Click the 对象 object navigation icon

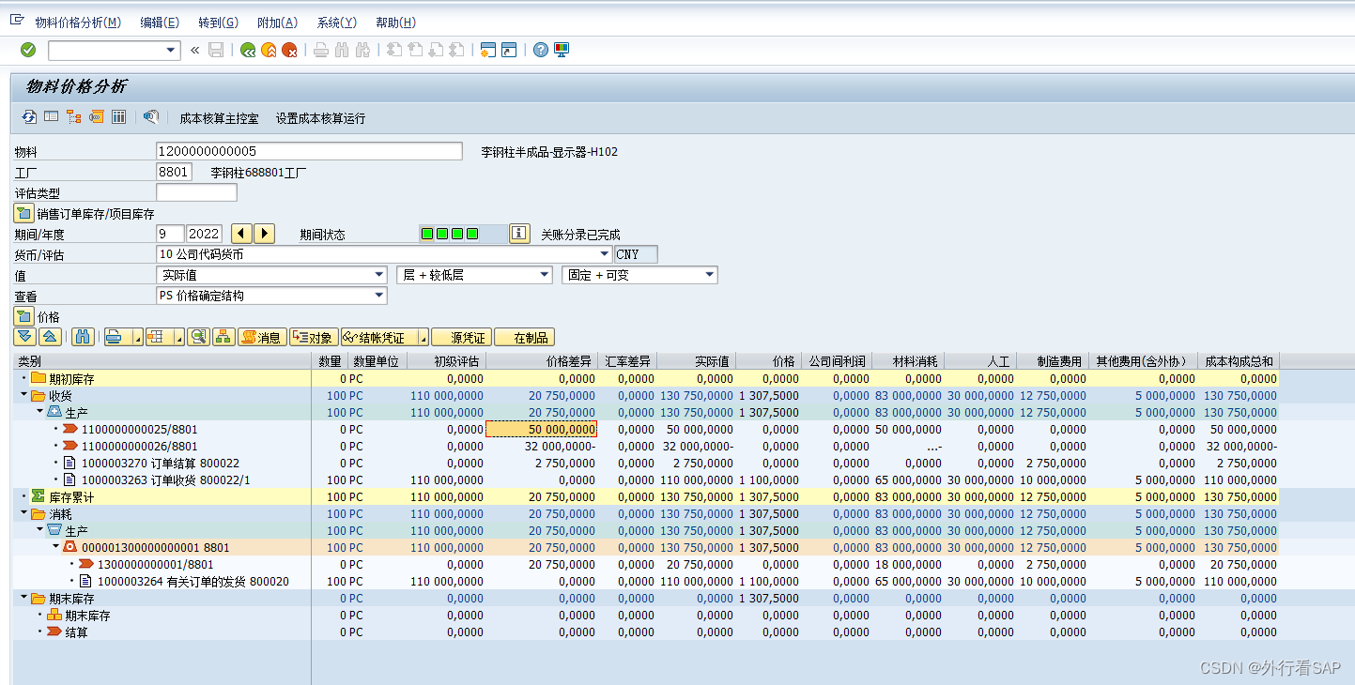(x=315, y=337)
